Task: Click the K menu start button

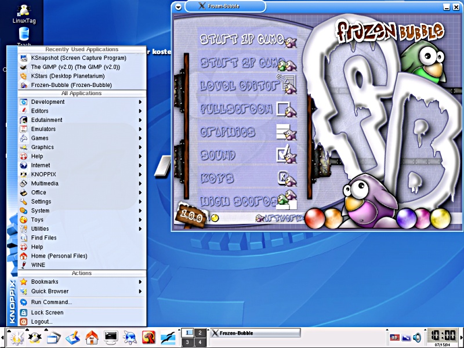Action: pyautogui.click(x=17, y=338)
